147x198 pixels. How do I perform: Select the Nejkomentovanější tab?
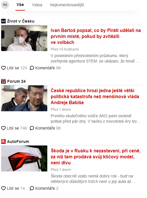67,5
